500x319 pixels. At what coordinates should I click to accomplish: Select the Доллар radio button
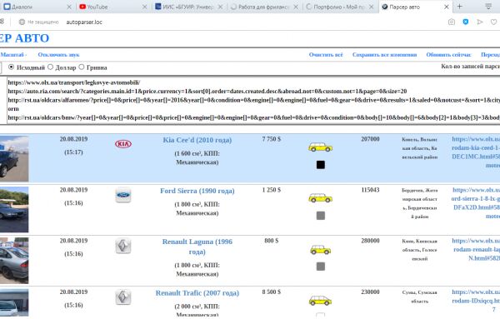point(50,67)
